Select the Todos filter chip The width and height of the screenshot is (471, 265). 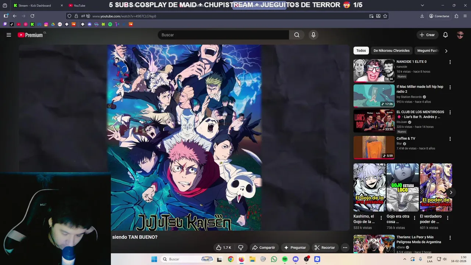[361, 51]
